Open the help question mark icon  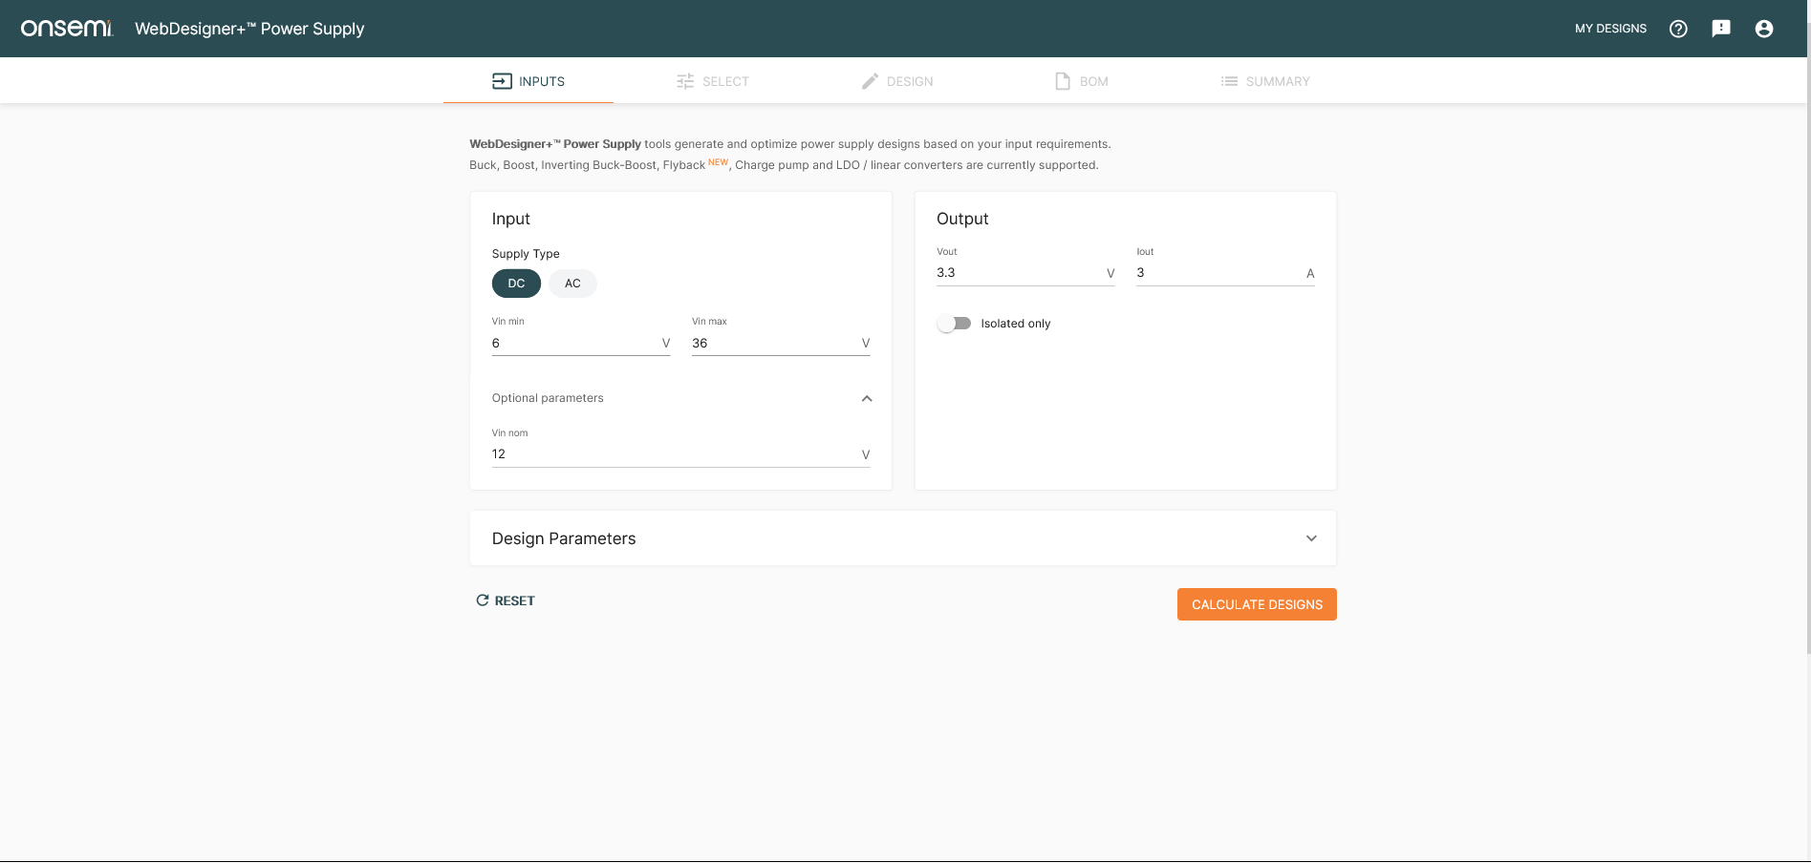[1678, 29]
